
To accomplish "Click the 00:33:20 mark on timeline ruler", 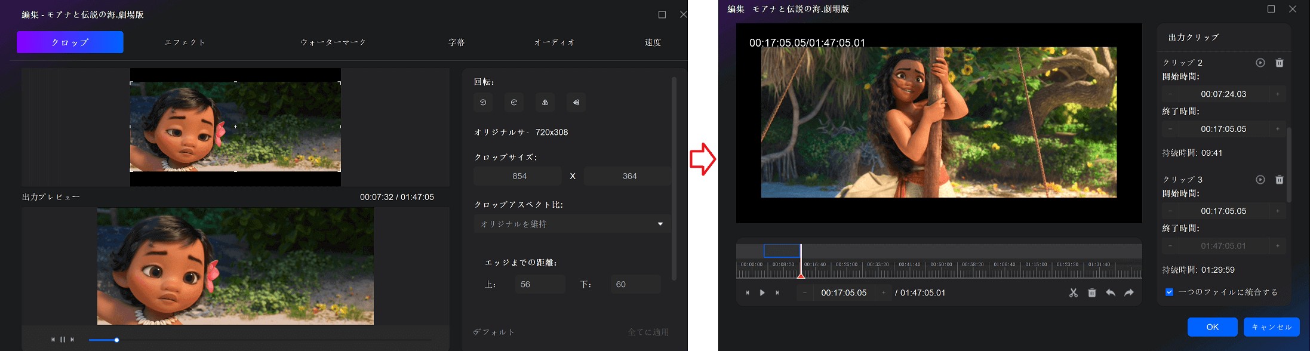I will pos(878,264).
